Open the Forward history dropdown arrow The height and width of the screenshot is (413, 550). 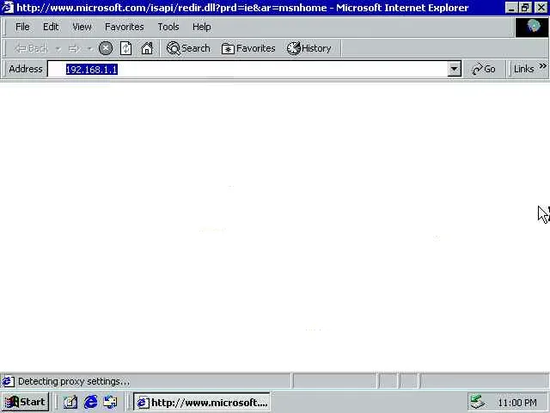[x=89, y=48]
